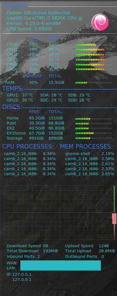The height and width of the screenshot is (296, 117).
Task: Click the Total Upload value 28.6MiB
Action: coord(107,251)
